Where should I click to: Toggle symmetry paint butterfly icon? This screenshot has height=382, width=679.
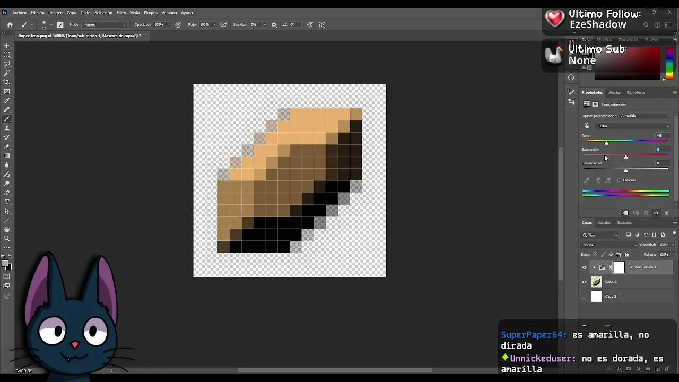pos(321,24)
